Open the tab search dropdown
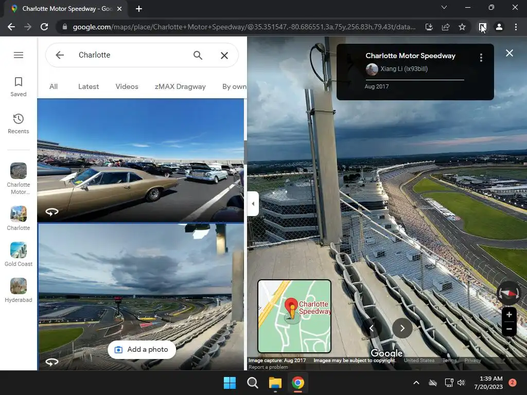The width and height of the screenshot is (527, 395). (x=444, y=7)
